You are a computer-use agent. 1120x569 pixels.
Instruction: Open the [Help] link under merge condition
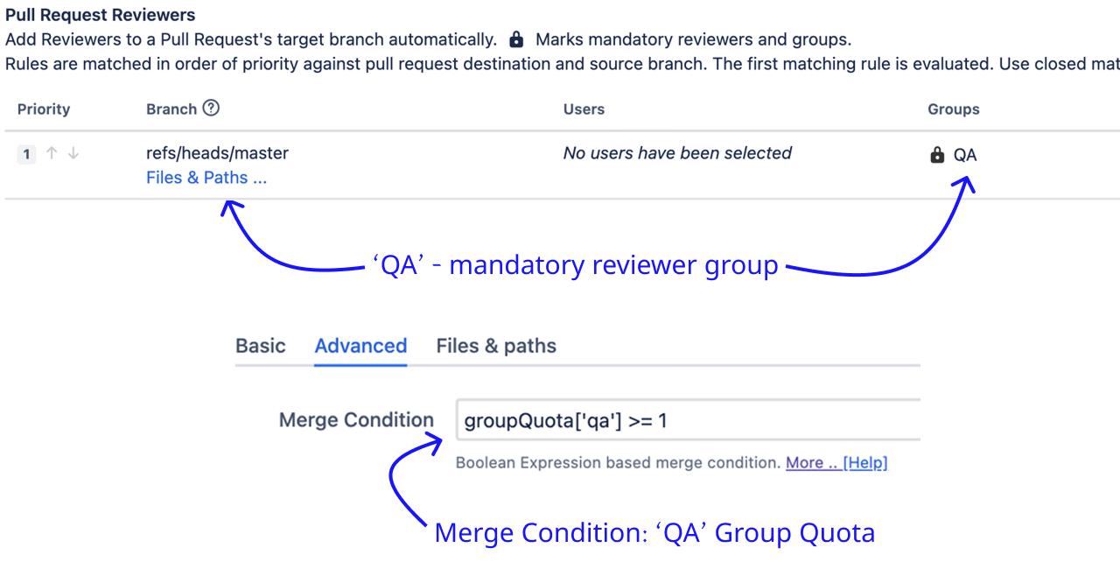click(865, 462)
